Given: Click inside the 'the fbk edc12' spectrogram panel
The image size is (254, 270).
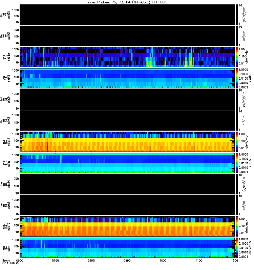Looking at the screenshot, I should click(127, 226).
